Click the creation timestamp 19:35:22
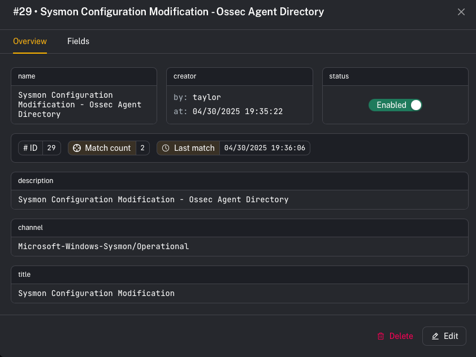The width and height of the screenshot is (476, 357). pyautogui.click(x=264, y=111)
